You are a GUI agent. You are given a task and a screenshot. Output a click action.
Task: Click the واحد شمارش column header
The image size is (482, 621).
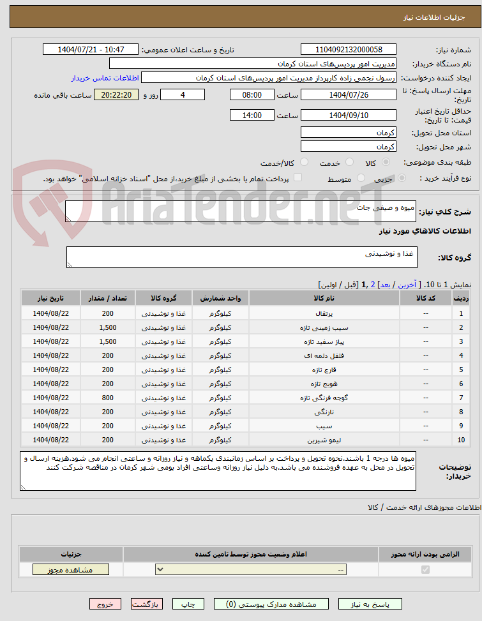pos(220,298)
